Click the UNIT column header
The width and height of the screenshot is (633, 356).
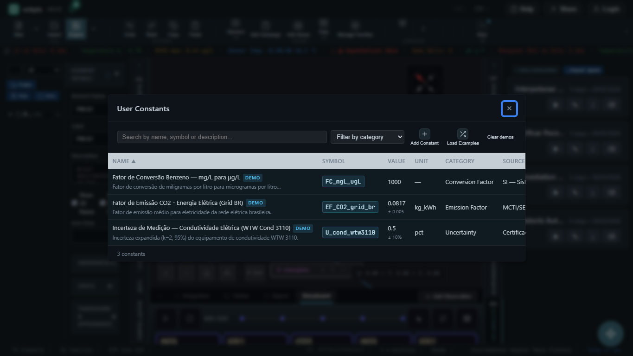click(422, 161)
